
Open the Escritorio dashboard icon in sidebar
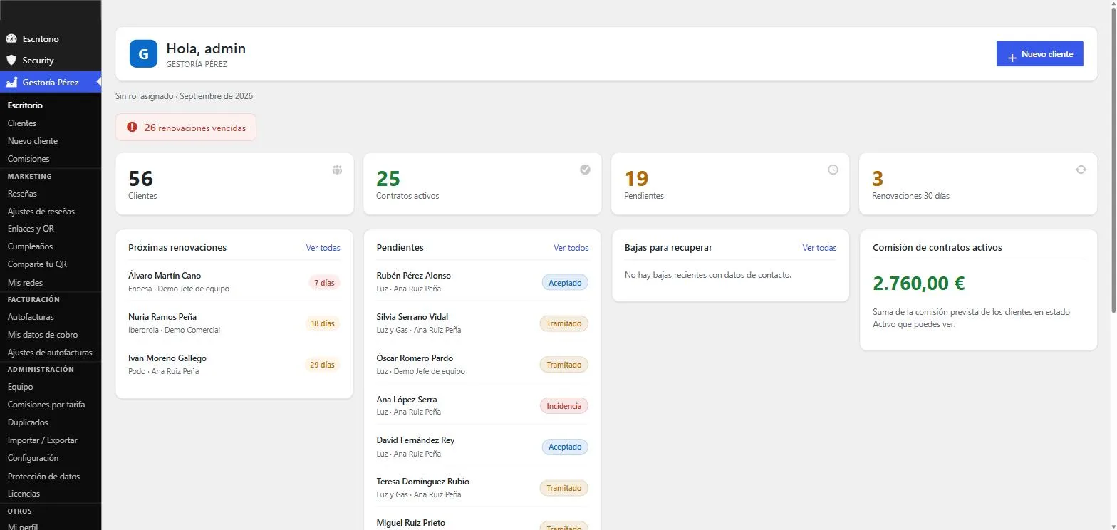pyautogui.click(x=11, y=38)
